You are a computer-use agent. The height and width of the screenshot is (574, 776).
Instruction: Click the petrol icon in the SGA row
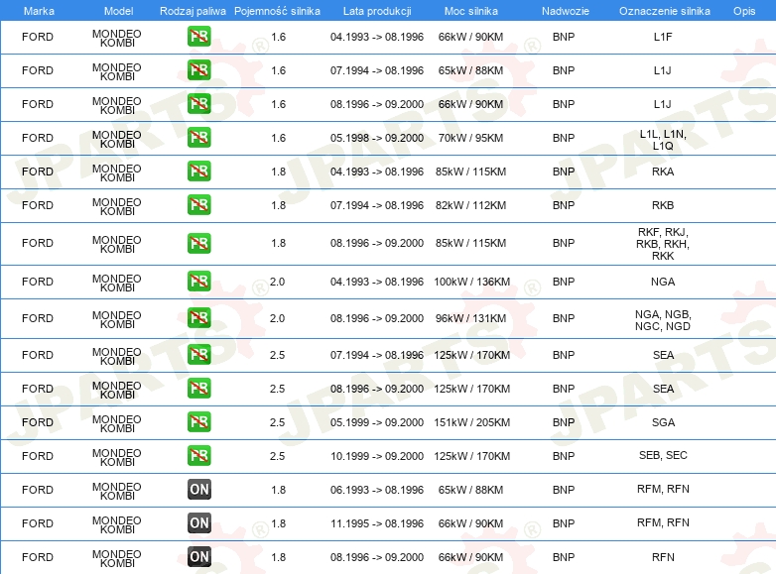coord(198,421)
